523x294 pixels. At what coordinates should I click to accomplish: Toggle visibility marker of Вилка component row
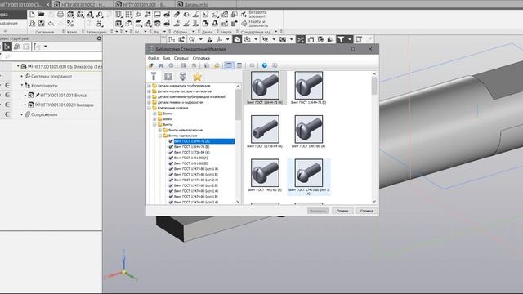[x=7, y=96]
